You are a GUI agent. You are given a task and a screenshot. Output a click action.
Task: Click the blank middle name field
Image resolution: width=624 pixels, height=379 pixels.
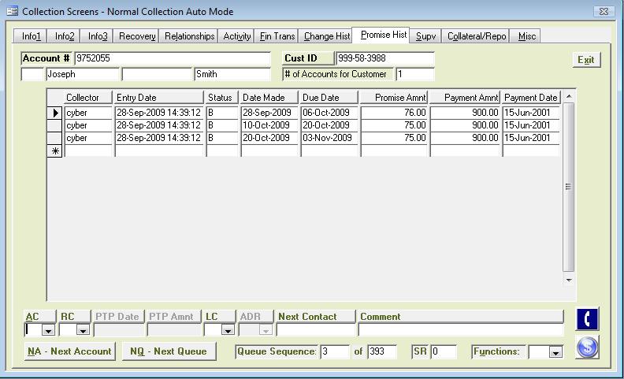point(158,74)
